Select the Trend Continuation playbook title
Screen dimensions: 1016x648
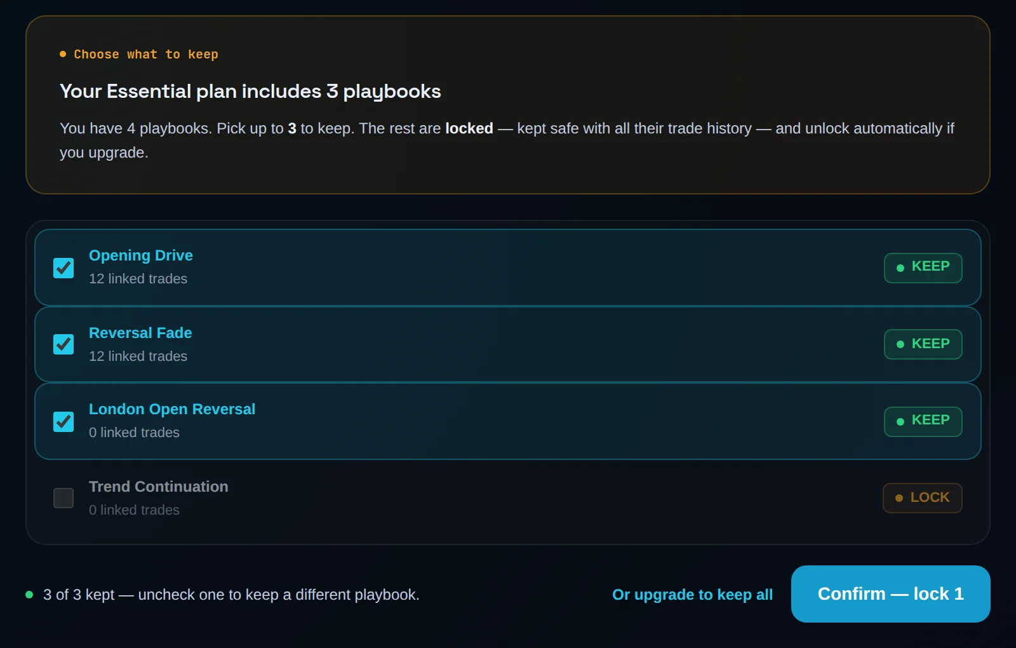[x=159, y=487]
